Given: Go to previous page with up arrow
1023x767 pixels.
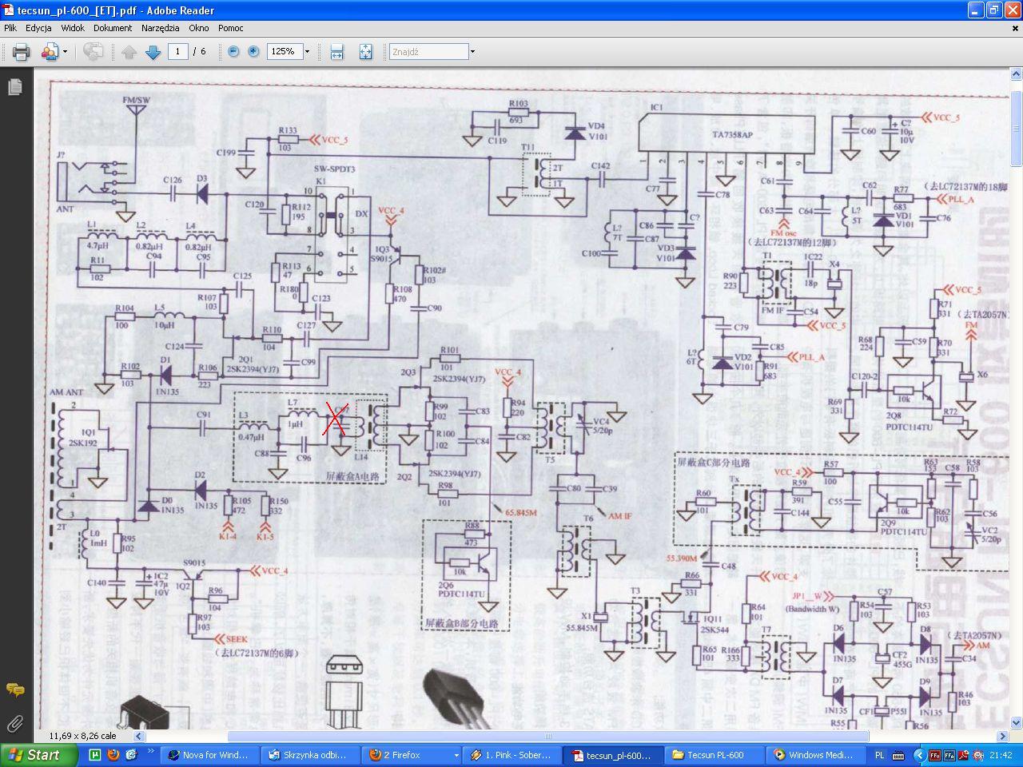Looking at the screenshot, I should pos(129,53).
